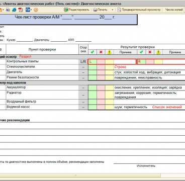185x181 pixels.
Task: Select the first Причина column header
Action: coord(125,52)
